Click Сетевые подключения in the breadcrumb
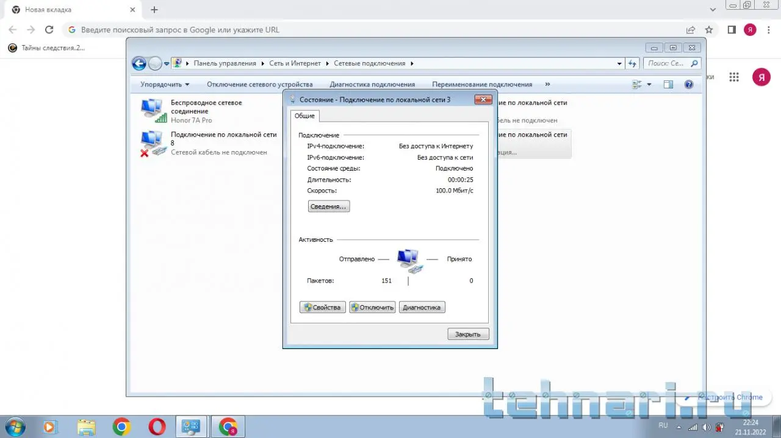 coord(370,63)
